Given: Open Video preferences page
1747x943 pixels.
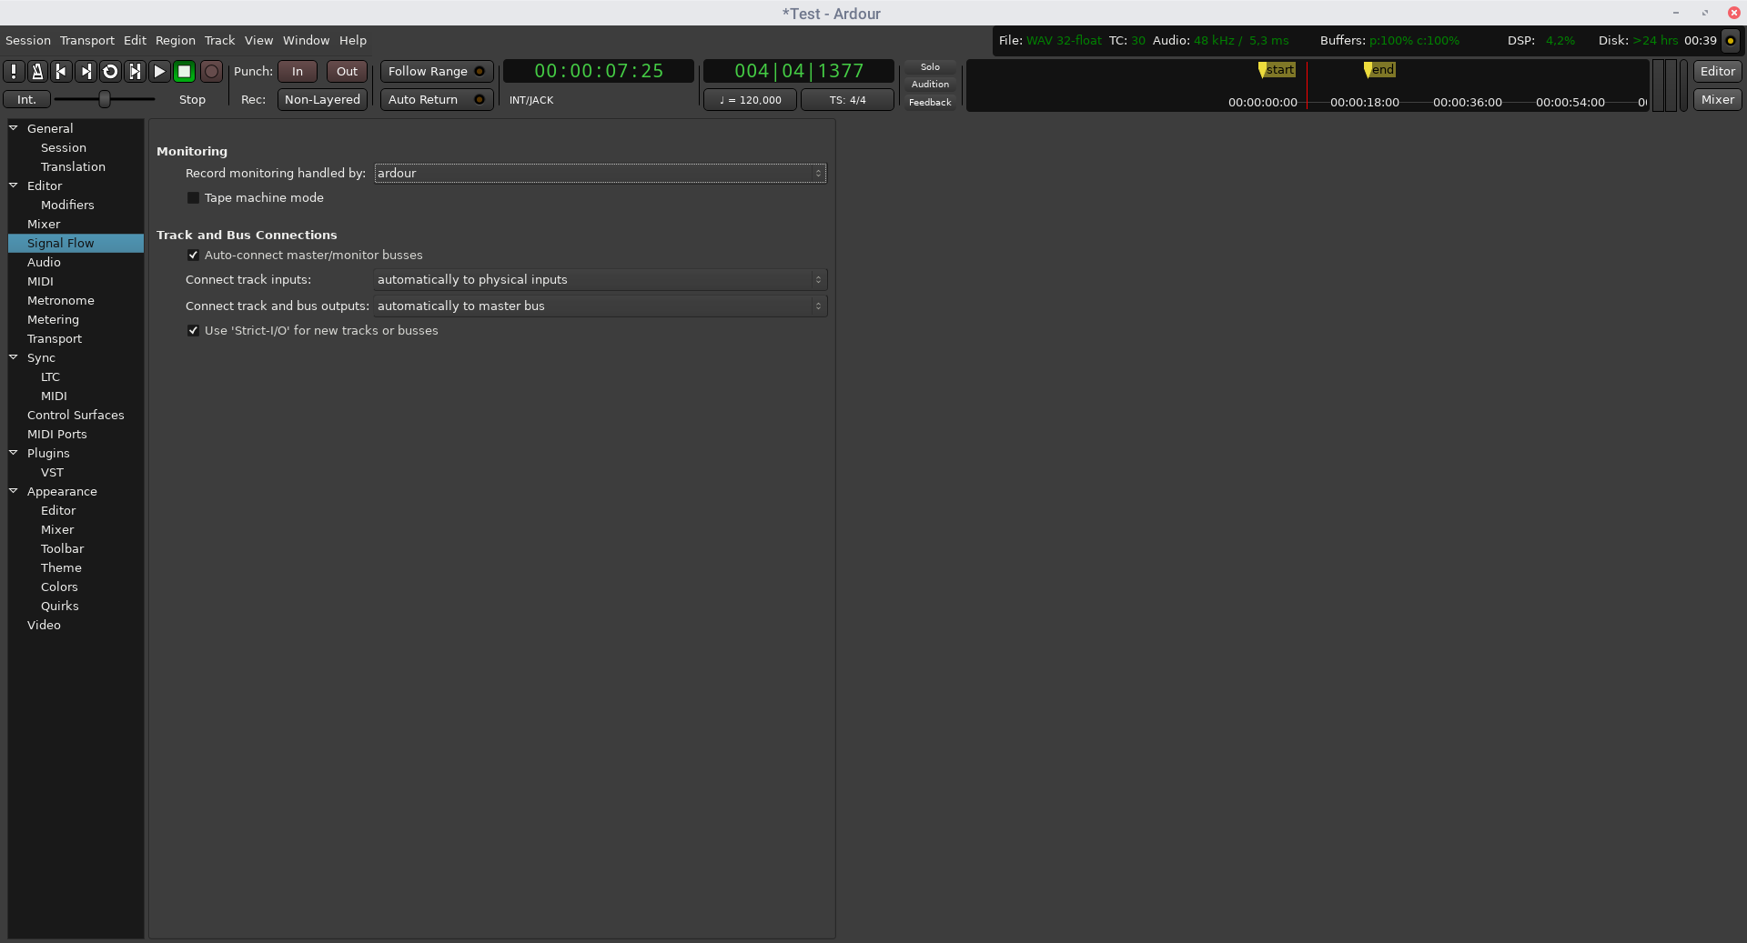Looking at the screenshot, I should click(44, 625).
